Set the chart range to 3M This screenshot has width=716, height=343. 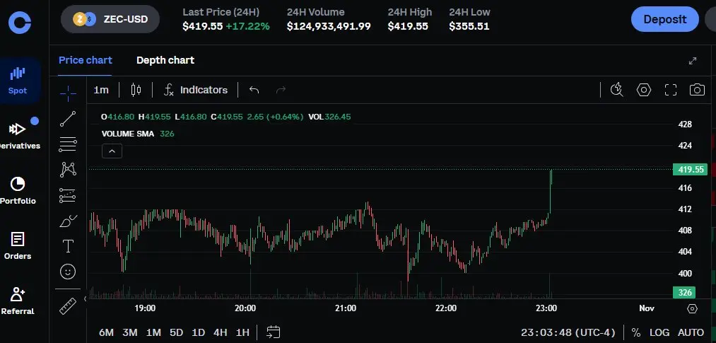click(x=129, y=332)
